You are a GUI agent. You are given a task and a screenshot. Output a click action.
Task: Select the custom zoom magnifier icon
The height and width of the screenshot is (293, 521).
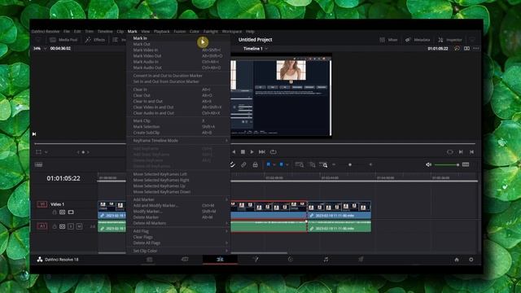point(323,164)
